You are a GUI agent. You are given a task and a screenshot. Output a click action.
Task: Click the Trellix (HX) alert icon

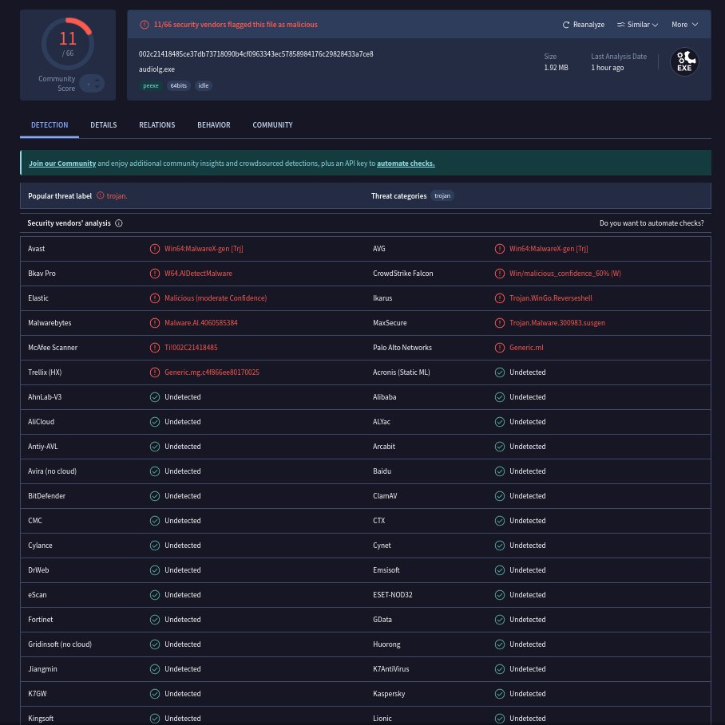point(155,372)
